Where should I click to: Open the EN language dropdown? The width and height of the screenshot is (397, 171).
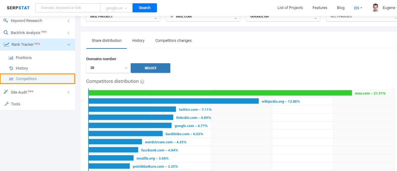(x=358, y=8)
